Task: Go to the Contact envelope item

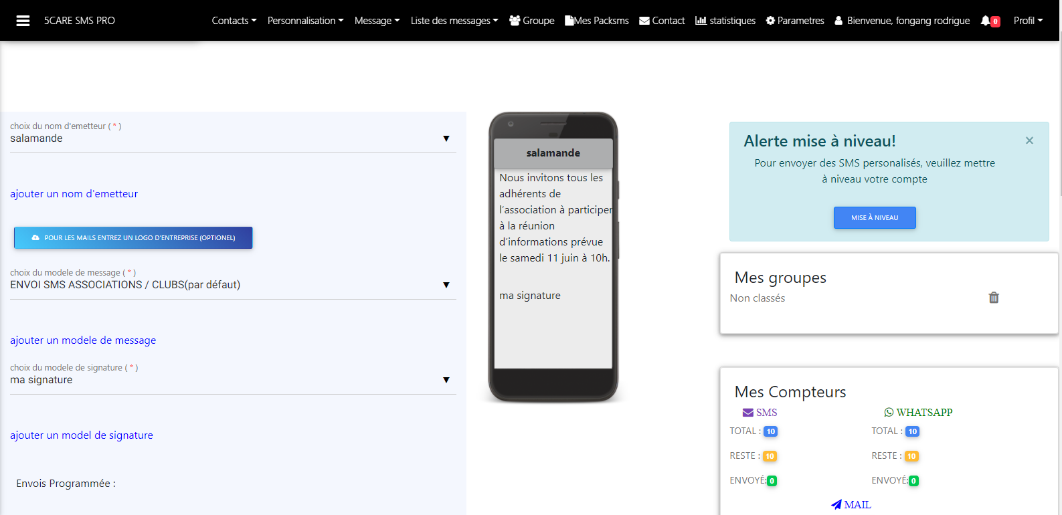Action: point(662,21)
